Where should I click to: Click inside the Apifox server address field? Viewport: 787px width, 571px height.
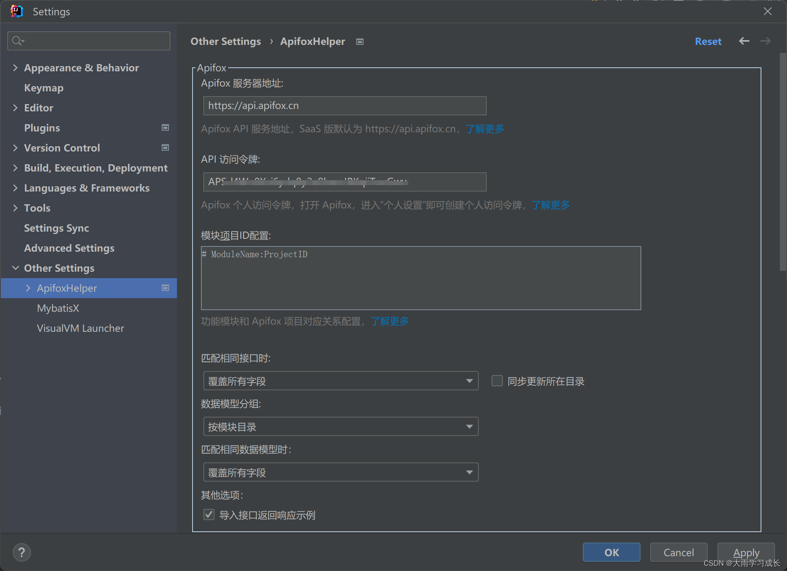[344, 105]
